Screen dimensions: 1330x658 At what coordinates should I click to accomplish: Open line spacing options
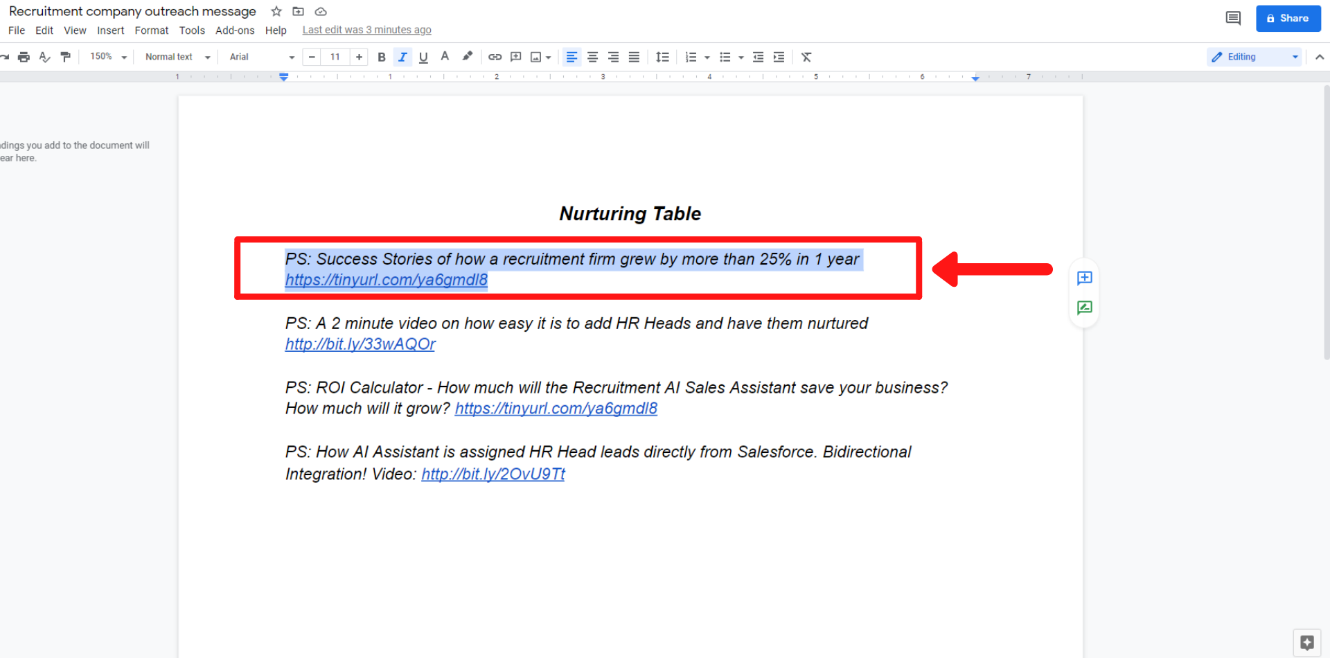(662, 57)
